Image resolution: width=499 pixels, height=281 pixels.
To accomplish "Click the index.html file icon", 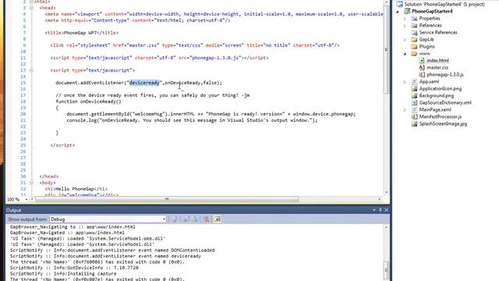I will pos(422,61).
